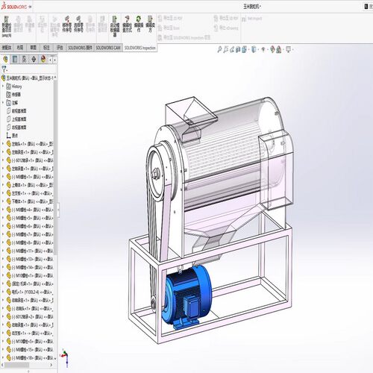Viewport: 373px width, 373px height.
Task: Switch to the 评估 ribbon tab
Action: [x=60, y=47]
